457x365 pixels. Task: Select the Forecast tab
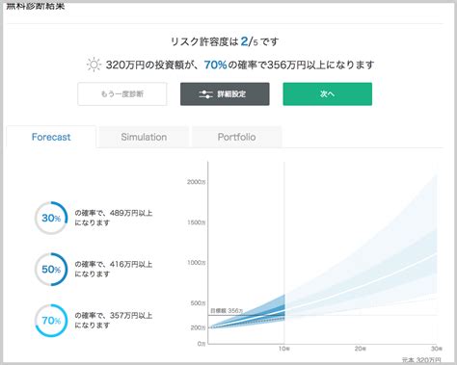coord(51,137)
